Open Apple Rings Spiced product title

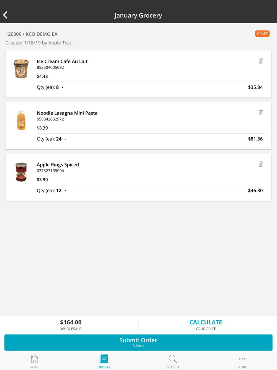coord(58,165)
